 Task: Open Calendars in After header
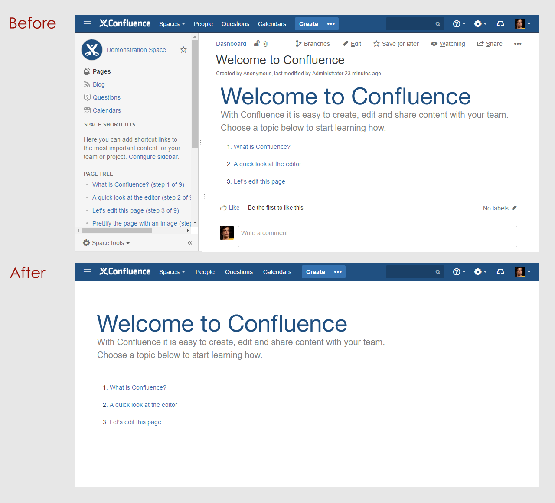click(x=277, y=272)
